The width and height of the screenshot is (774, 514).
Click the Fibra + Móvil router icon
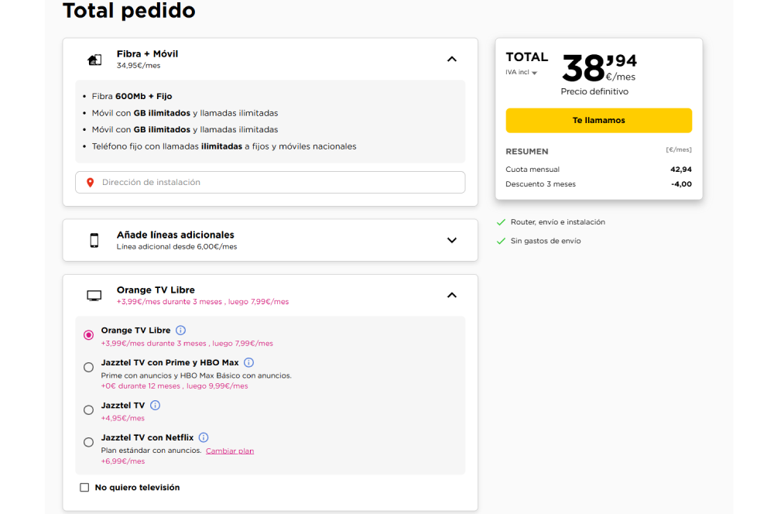tap(94, 59)
